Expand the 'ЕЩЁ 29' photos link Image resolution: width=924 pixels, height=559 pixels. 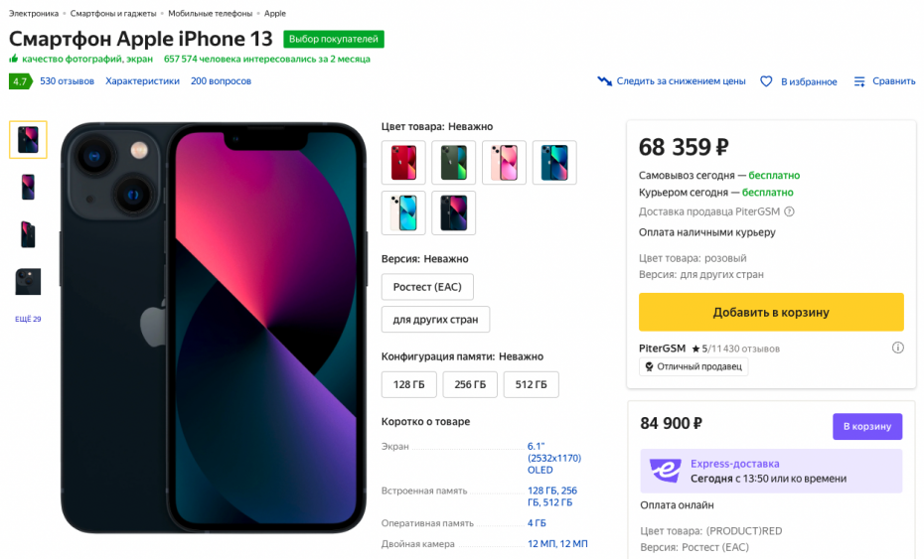tap(28, 319)
